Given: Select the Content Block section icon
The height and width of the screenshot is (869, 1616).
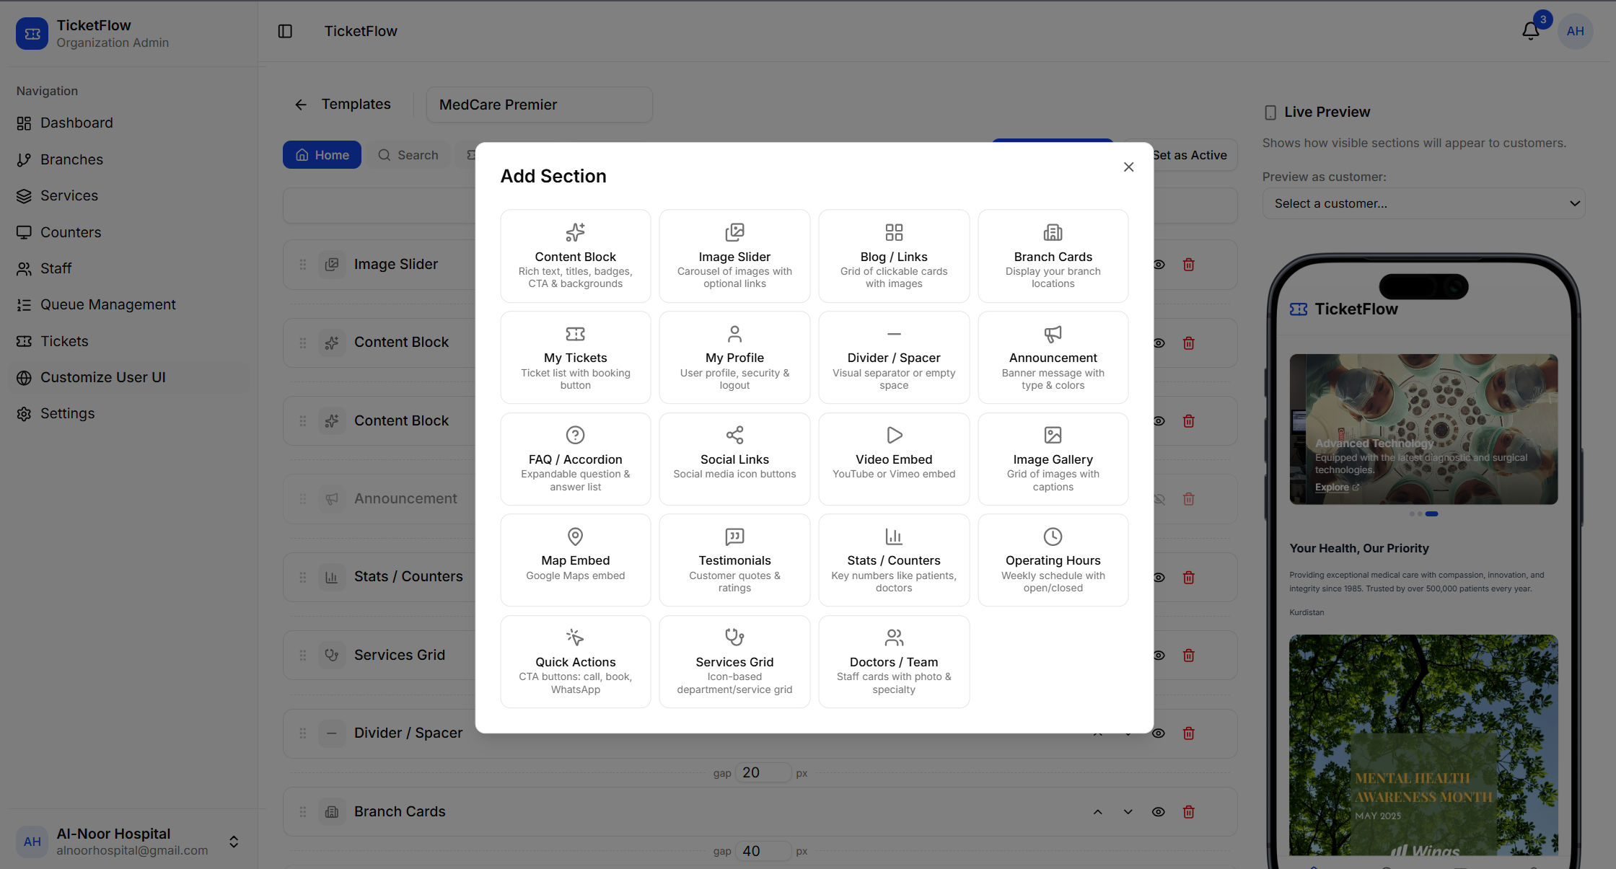Looking at the screenshot, I should click(575, 232).
